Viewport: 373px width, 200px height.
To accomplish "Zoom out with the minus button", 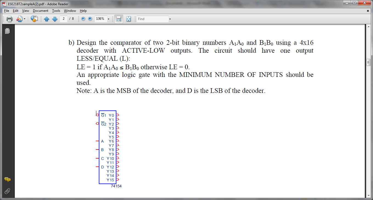I will pos(83,19).
